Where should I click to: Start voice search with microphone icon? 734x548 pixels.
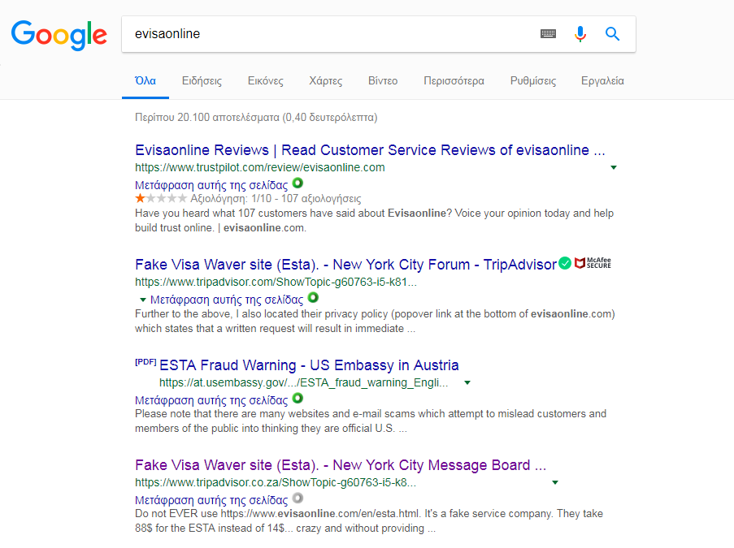point(580,34)
